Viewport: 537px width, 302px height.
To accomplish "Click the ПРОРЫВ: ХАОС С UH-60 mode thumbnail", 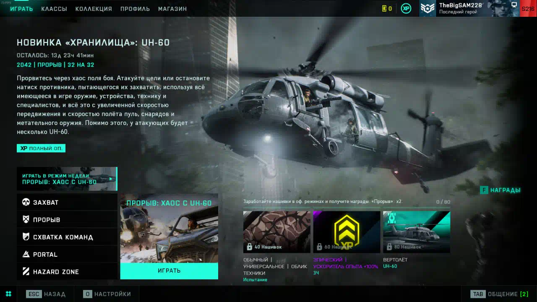I will pyautogui.click(x=169, y=229).
